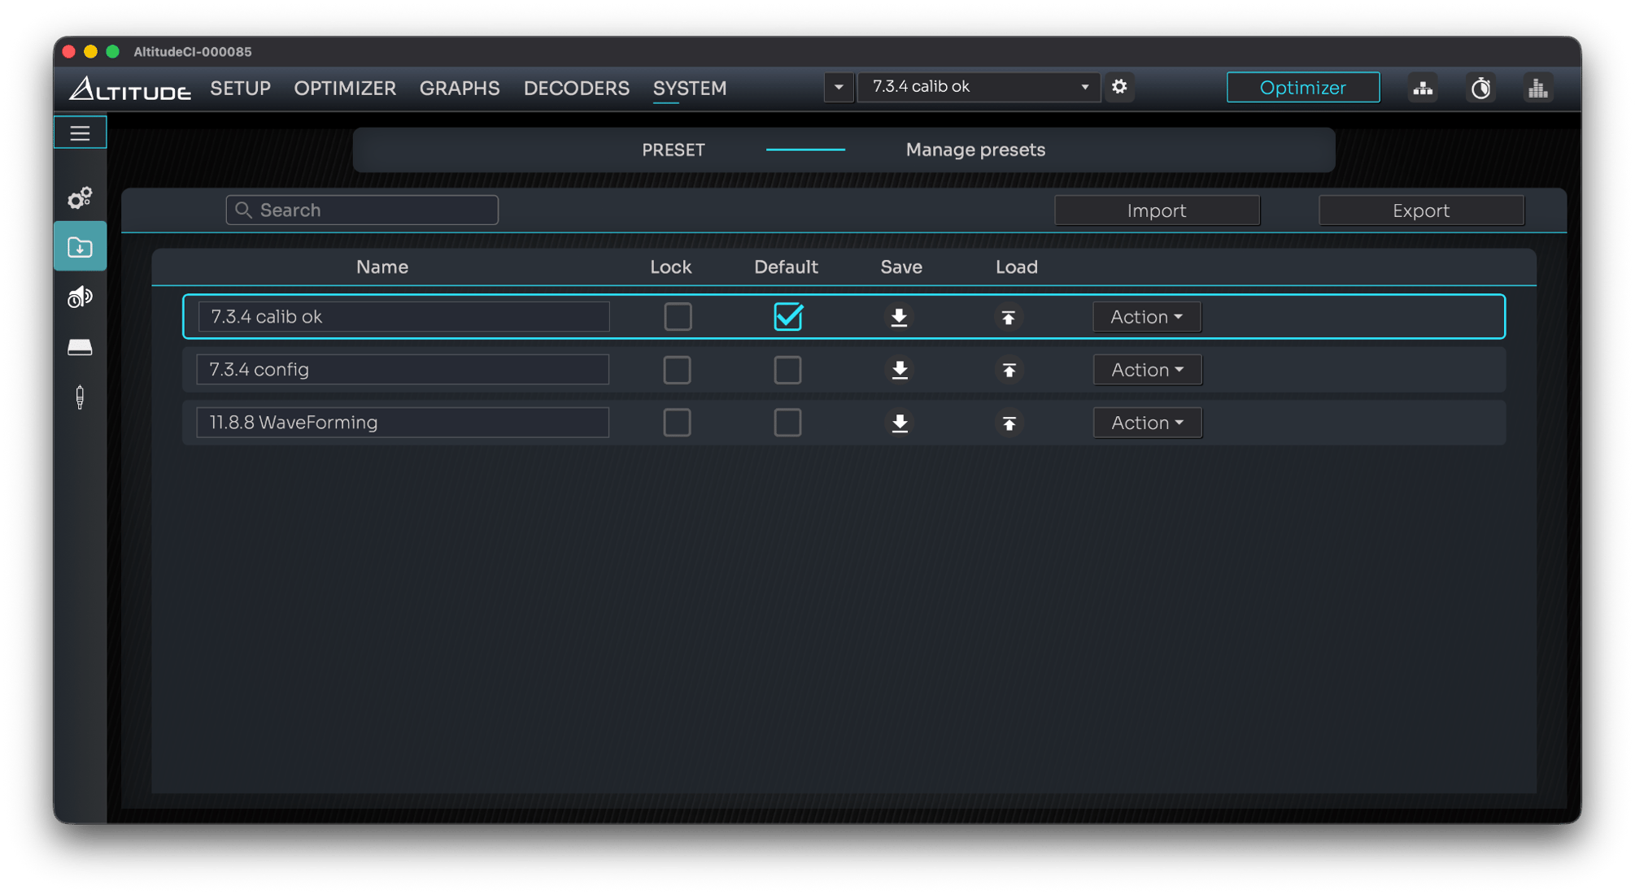The height and width of the screenshot is (894, 1635).
Task: Lock the 7.3.4 config preset
Action: click(677, 370)
